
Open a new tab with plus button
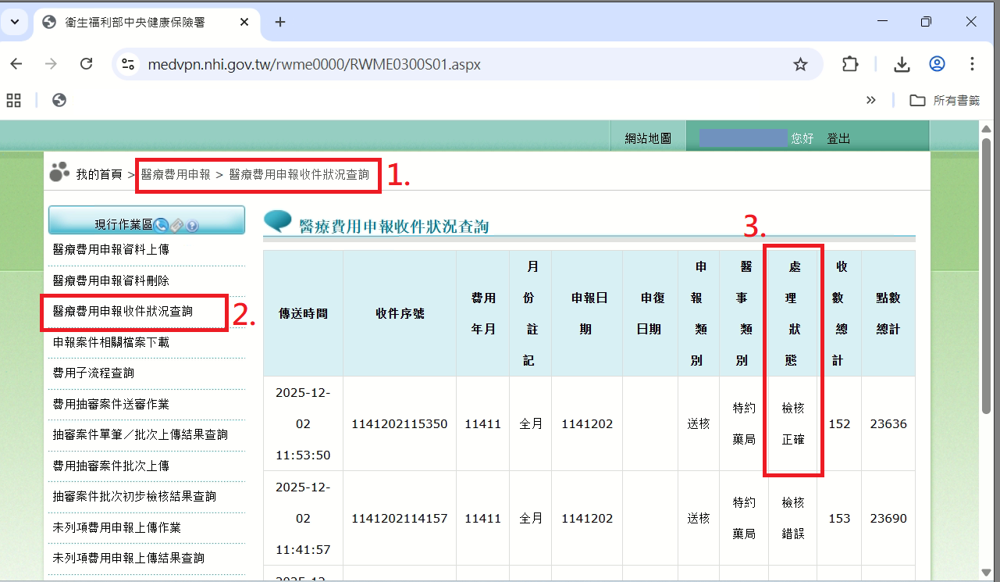coord(280,22)
